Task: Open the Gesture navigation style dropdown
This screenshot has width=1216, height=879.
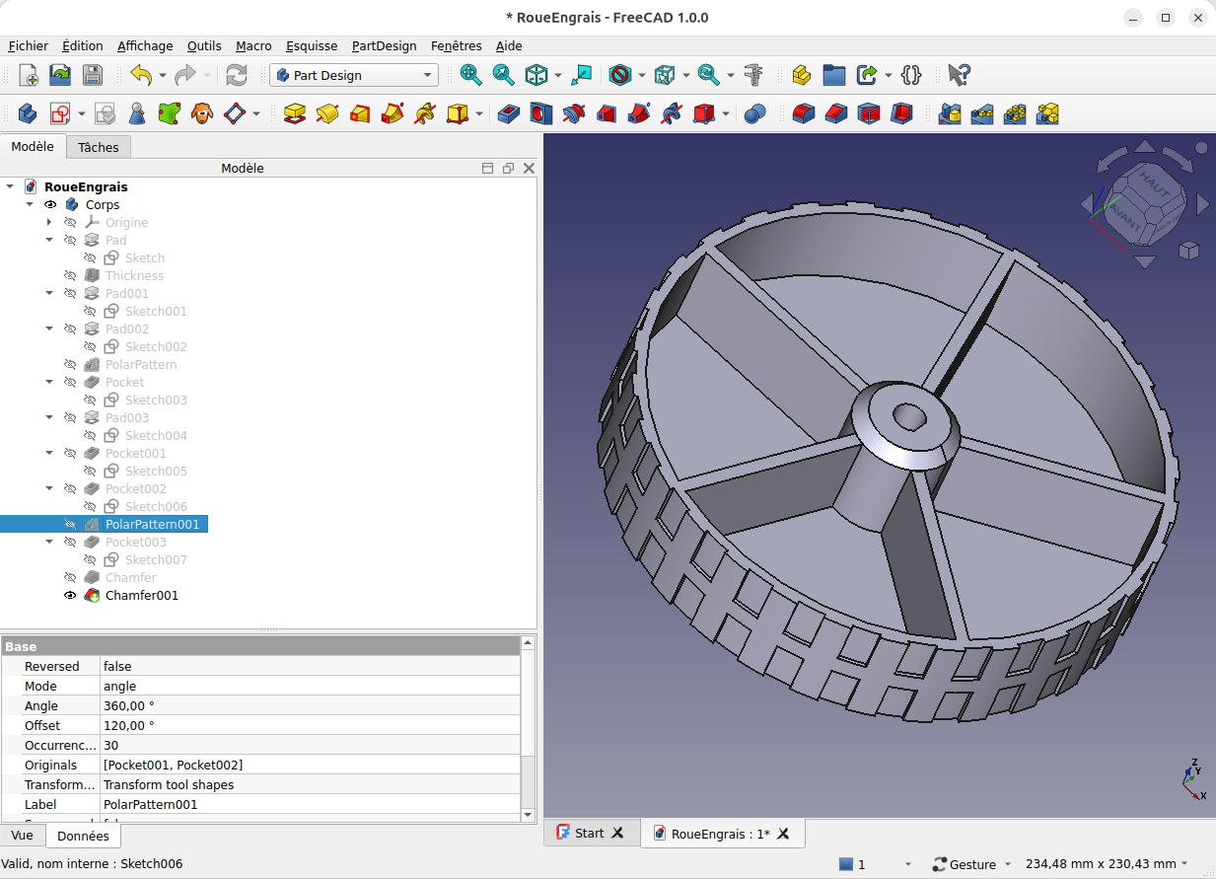Action: coord(971,864)
